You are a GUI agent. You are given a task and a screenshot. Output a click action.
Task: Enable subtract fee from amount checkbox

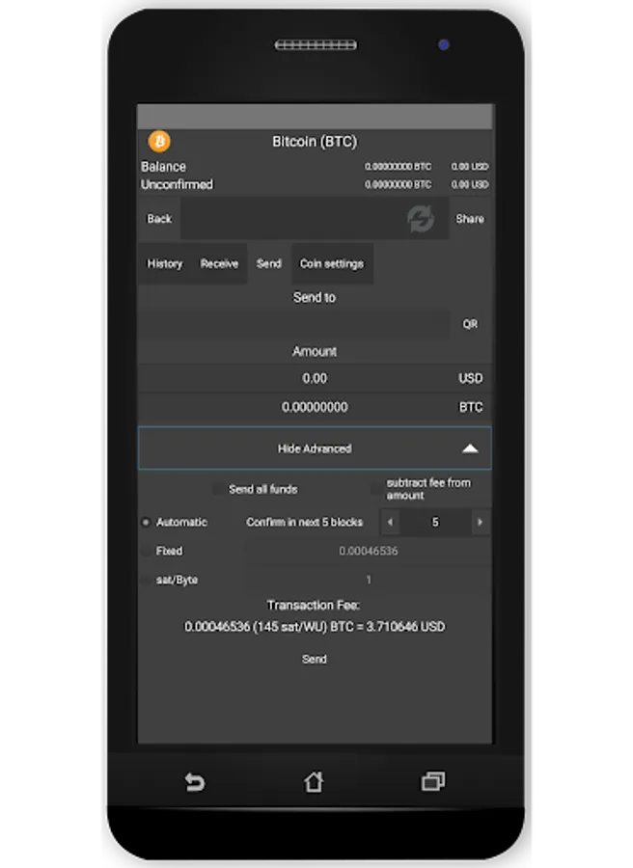(x=376, y=489)
